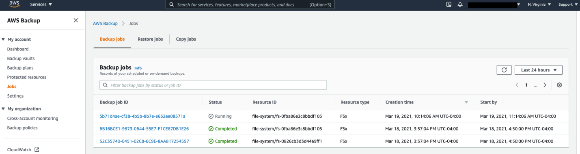Screen dimensions: 580x154
Task: Collapse the My organization section
Action: click(x=4, y=109)
